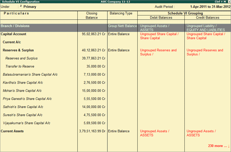Click the credit grouping for Reserves & Surplus
231x152 pixels.
(205, 52)
